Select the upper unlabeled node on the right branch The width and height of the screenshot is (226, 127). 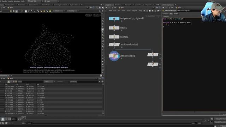click(153, 55)
